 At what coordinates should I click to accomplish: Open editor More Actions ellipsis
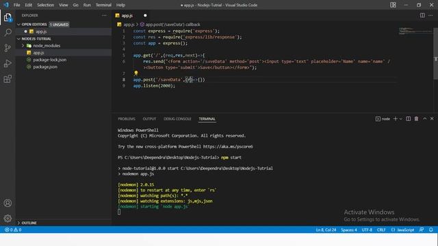click(430, 15)
